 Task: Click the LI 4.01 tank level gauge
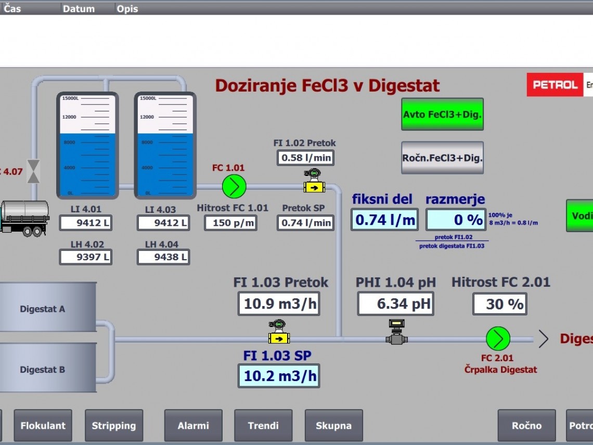tap(87, 146)
